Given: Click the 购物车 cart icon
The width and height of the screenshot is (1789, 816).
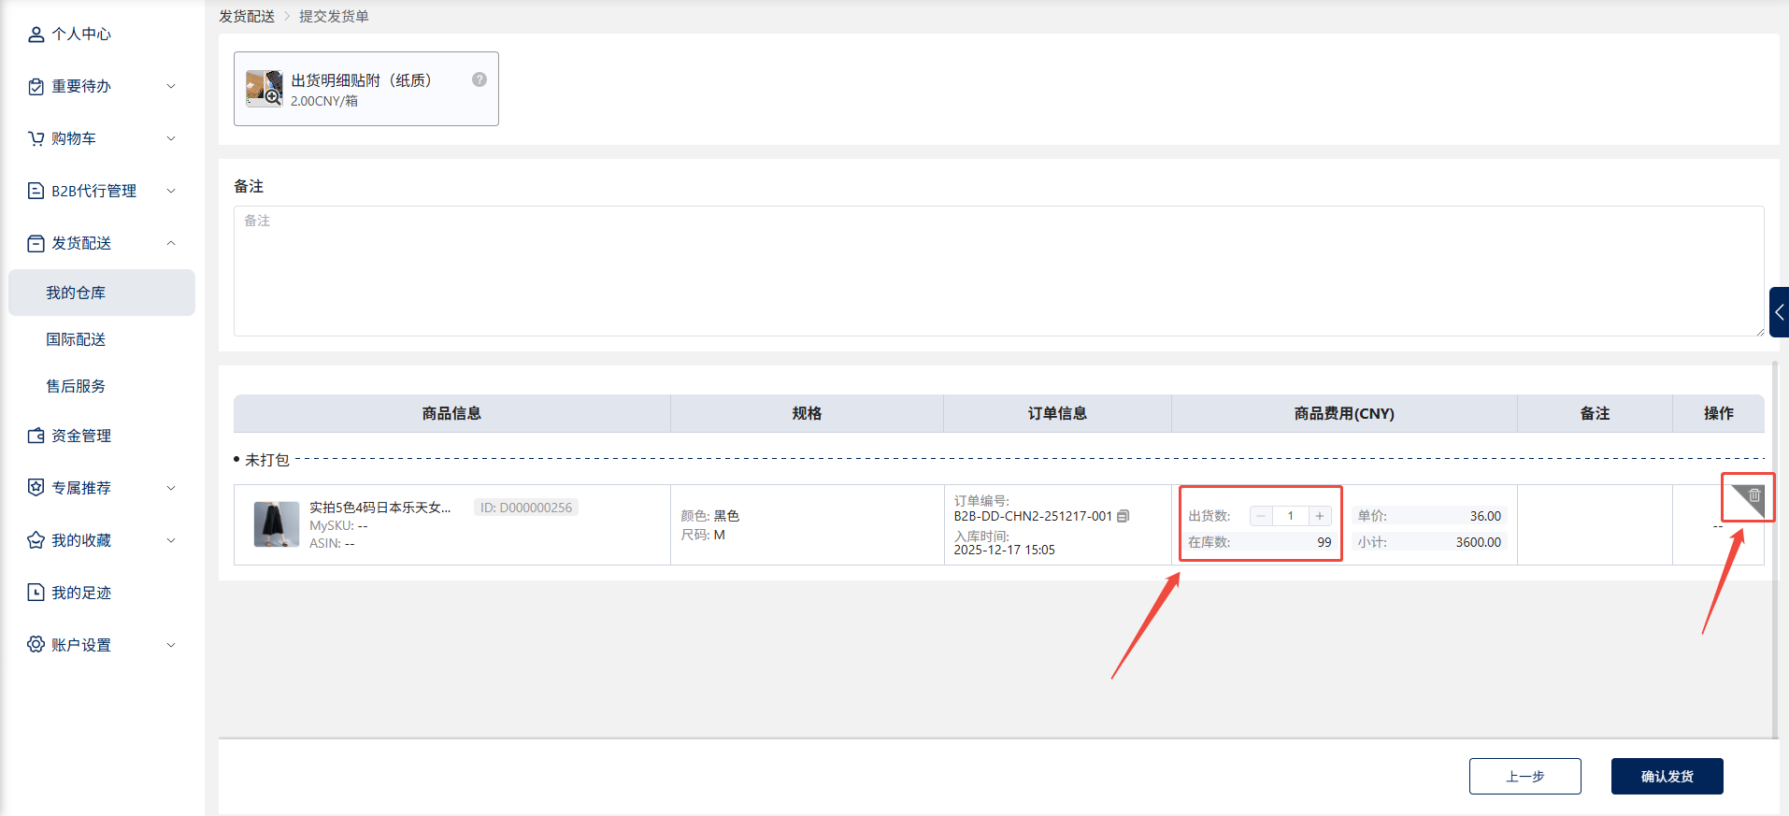Looking at the screenshot, I should [x=36, y=139].
